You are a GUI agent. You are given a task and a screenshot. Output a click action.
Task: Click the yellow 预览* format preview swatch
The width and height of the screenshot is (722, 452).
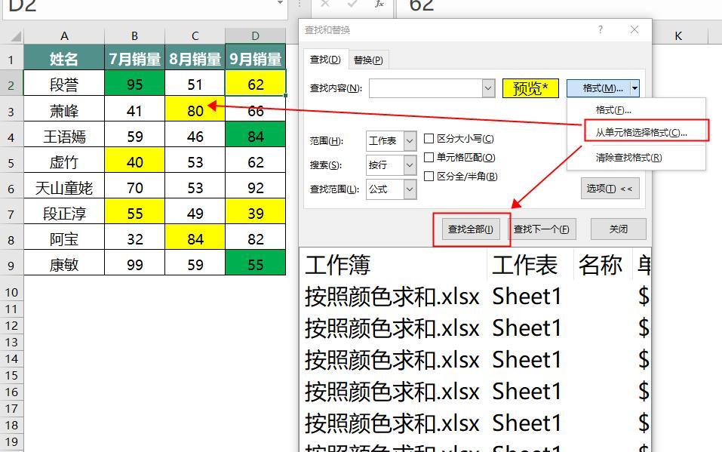click(530, 88)
